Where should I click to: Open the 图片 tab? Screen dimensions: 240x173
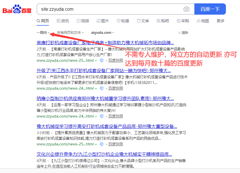click(x=103, y=21)
